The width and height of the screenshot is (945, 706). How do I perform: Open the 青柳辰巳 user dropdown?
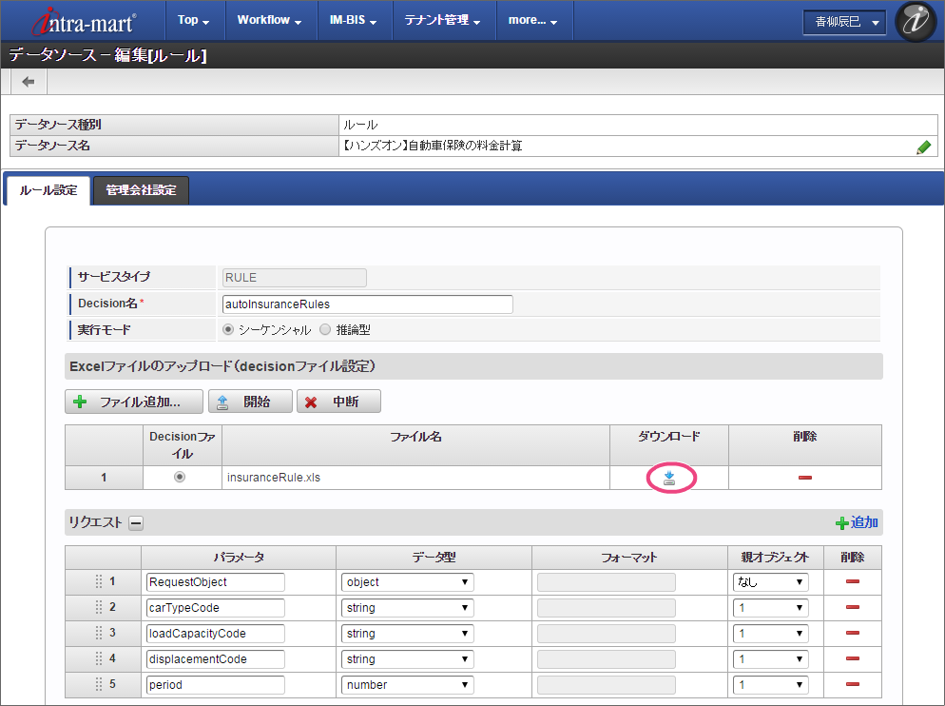pyautogui.click(x=844, y=22)
